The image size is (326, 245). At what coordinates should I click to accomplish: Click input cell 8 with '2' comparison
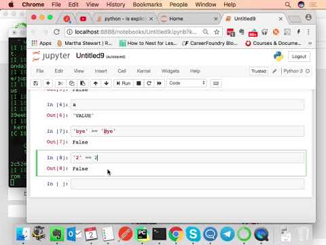pos(187,158)
